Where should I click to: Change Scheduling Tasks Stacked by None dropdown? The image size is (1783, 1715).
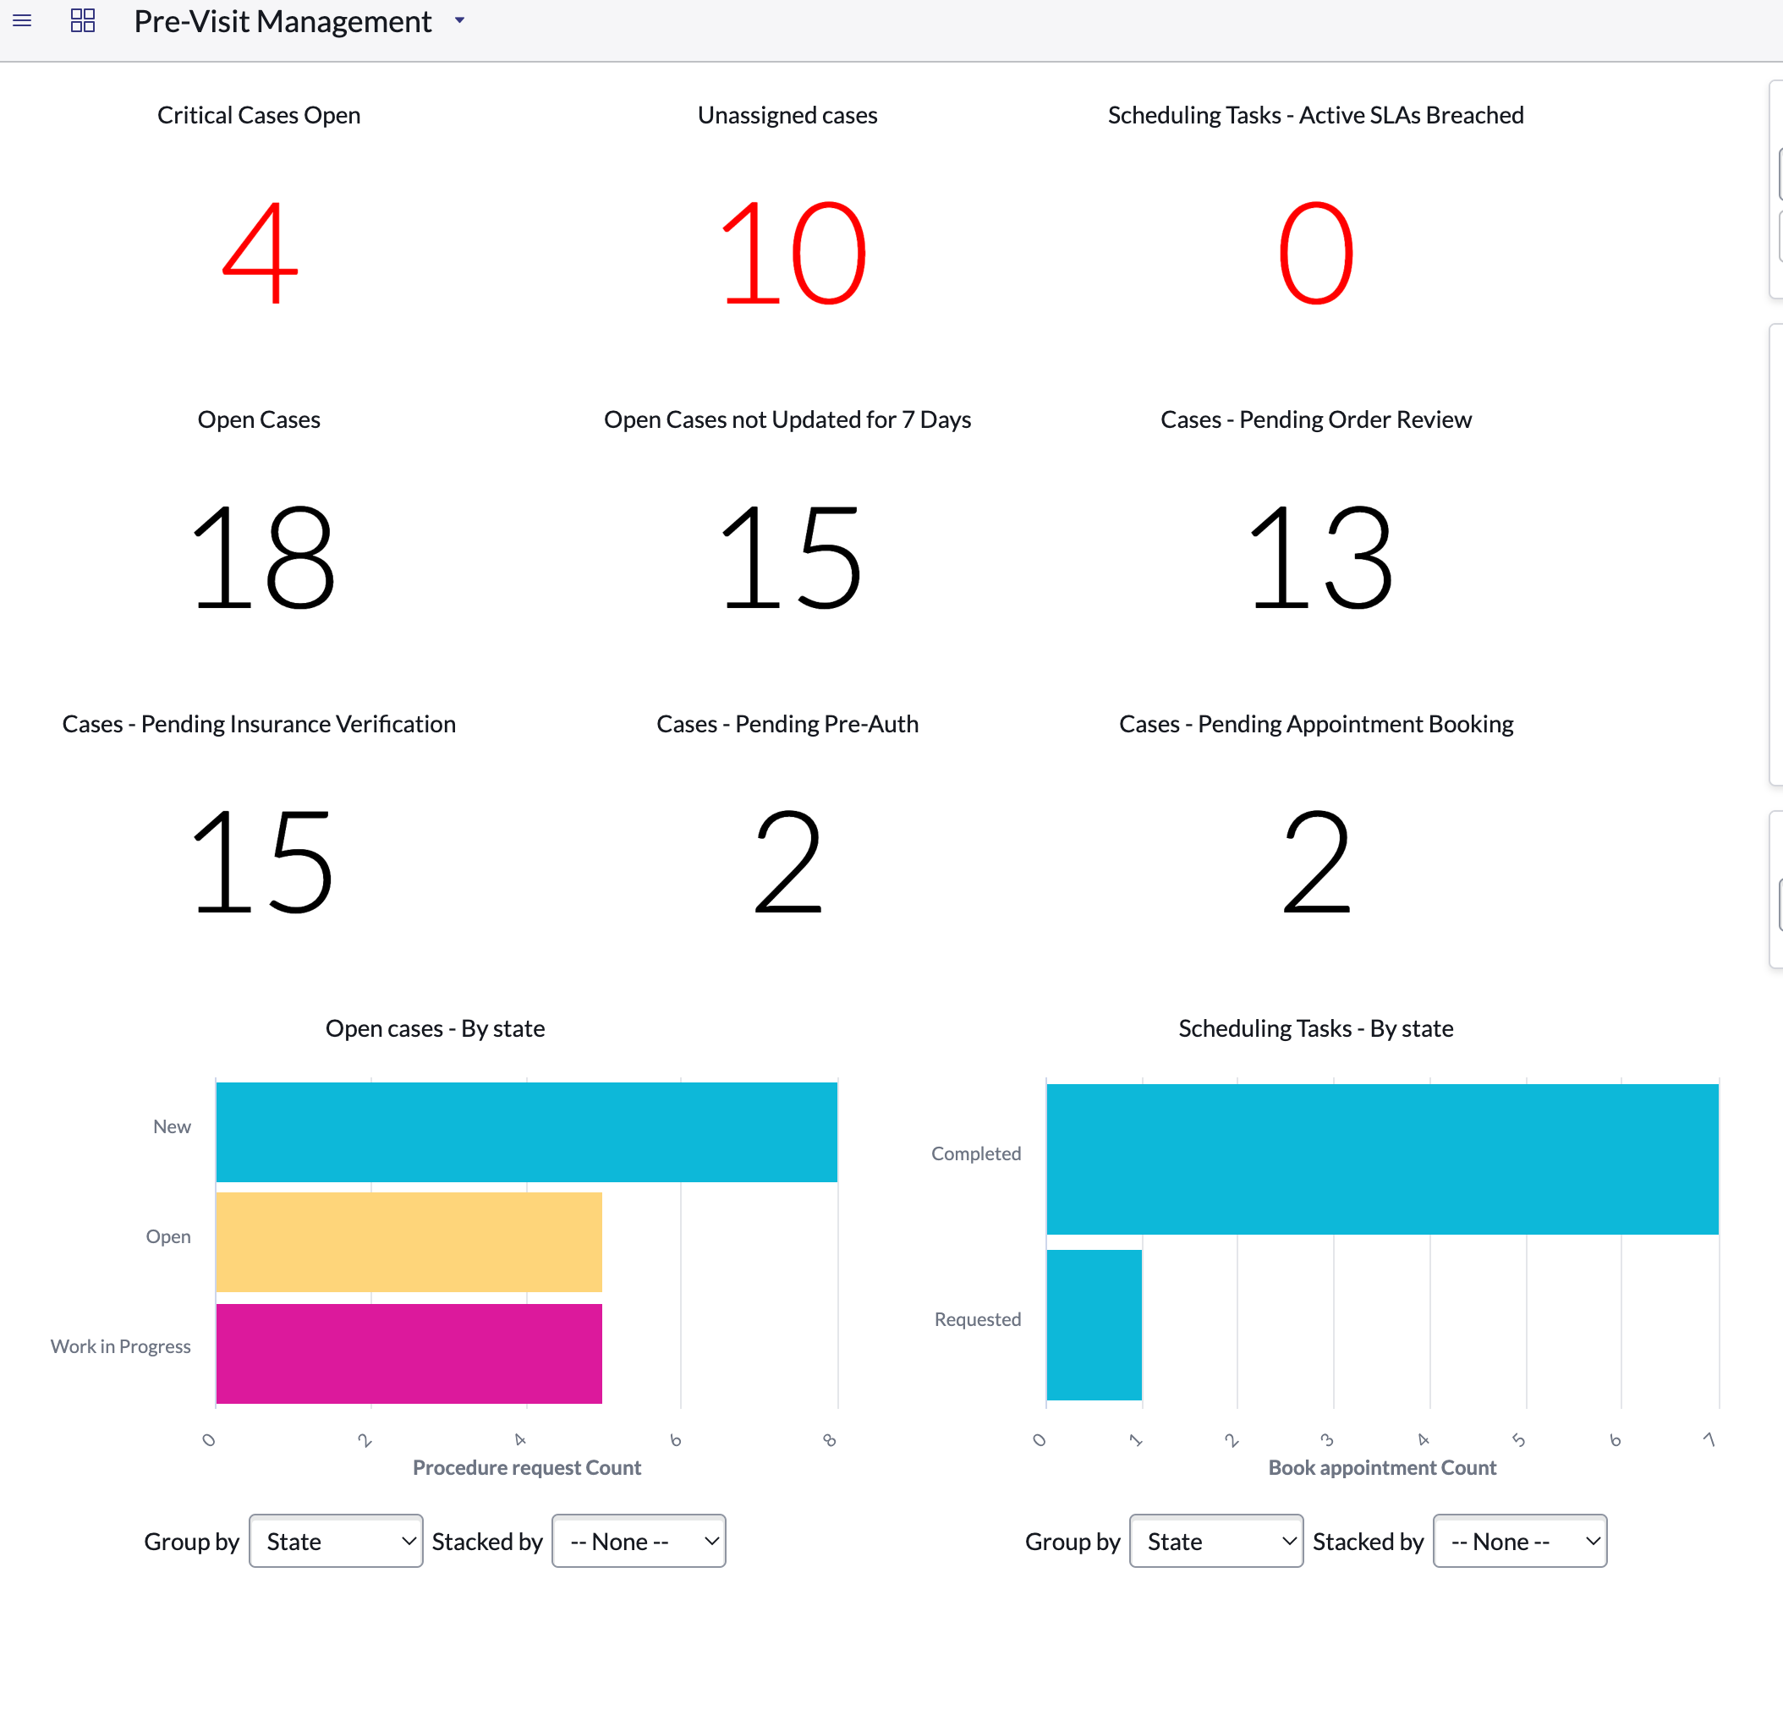pyautogui.click(x=1520, y=1541)
